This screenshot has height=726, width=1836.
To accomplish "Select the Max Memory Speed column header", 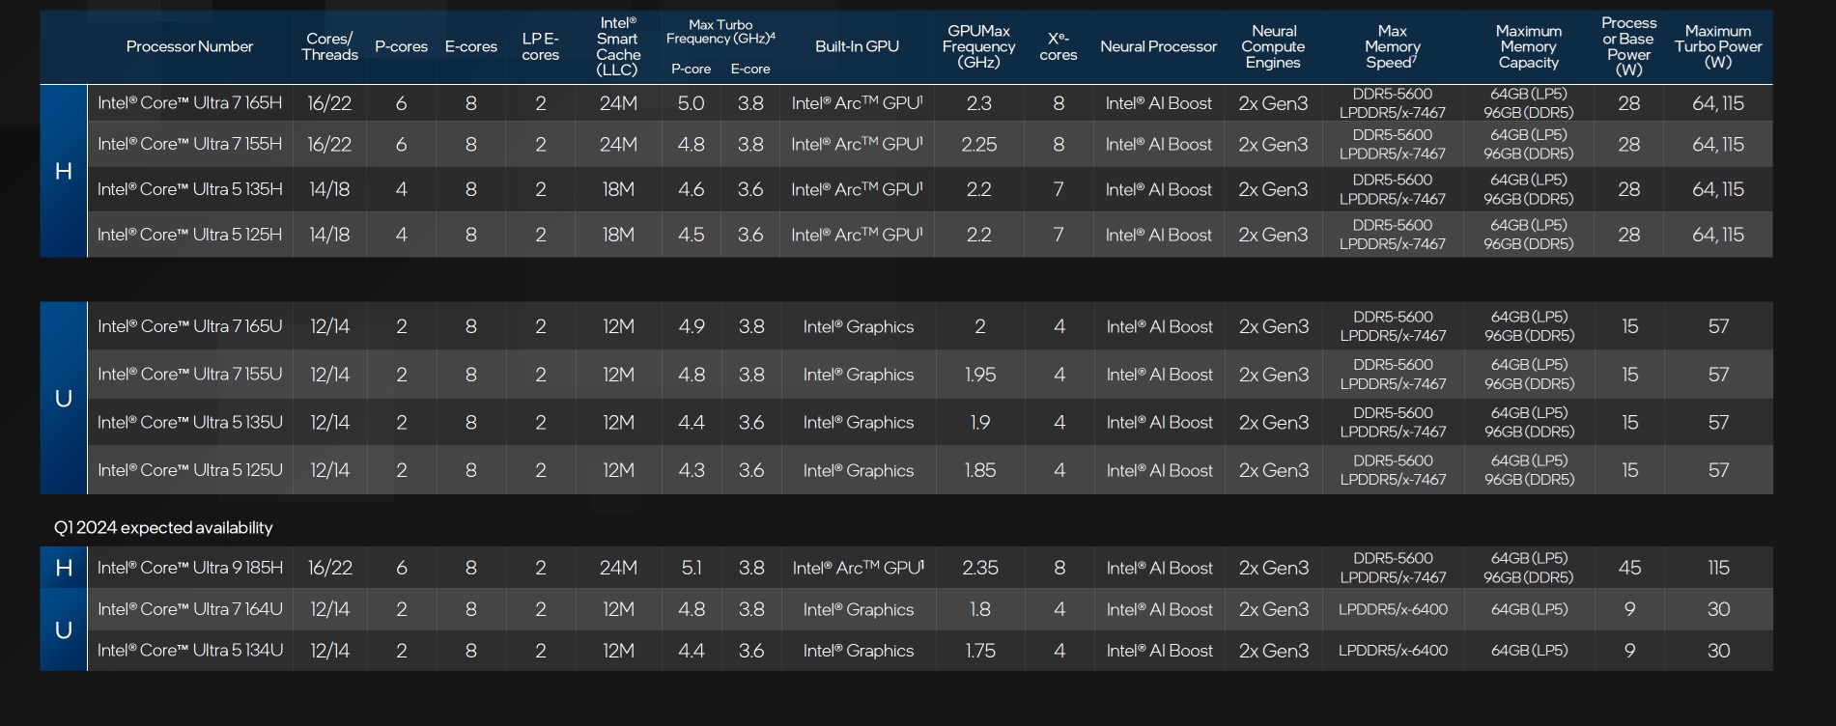I will point(1392,46).
